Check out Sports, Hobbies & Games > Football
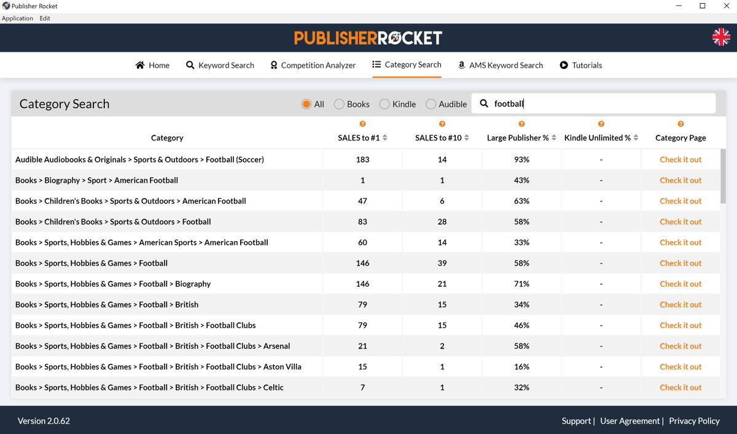 680,263
